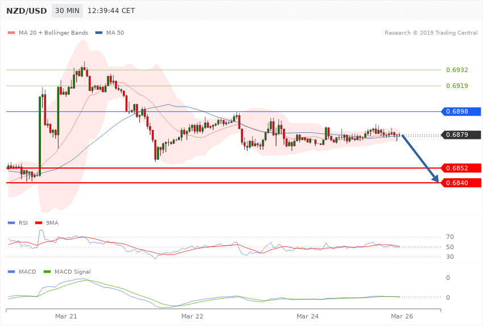Click the RSI 50 level label

tap(449, 247)
